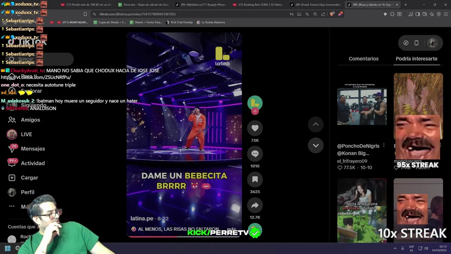
Task: Open browser extensions puzzle icon
Action: 392,14
